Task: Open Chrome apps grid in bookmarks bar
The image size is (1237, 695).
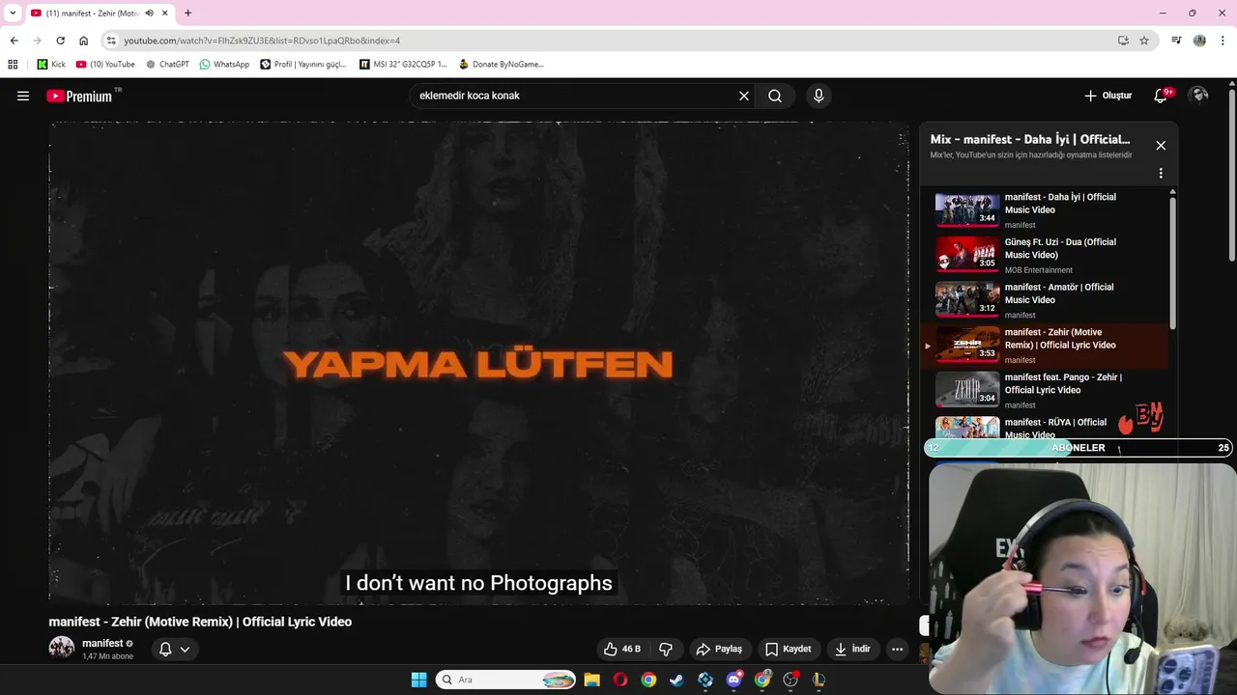Action: click(13, 65)
